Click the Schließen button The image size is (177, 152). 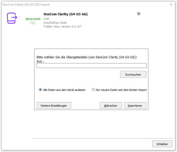point(162,144)
